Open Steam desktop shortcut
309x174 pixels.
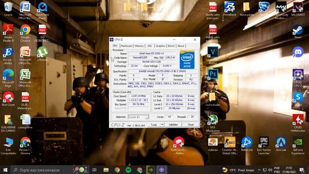(298, 31)
